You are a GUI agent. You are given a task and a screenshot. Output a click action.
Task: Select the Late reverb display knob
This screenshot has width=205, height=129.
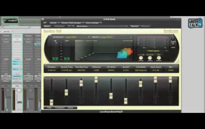click(173, 44)
